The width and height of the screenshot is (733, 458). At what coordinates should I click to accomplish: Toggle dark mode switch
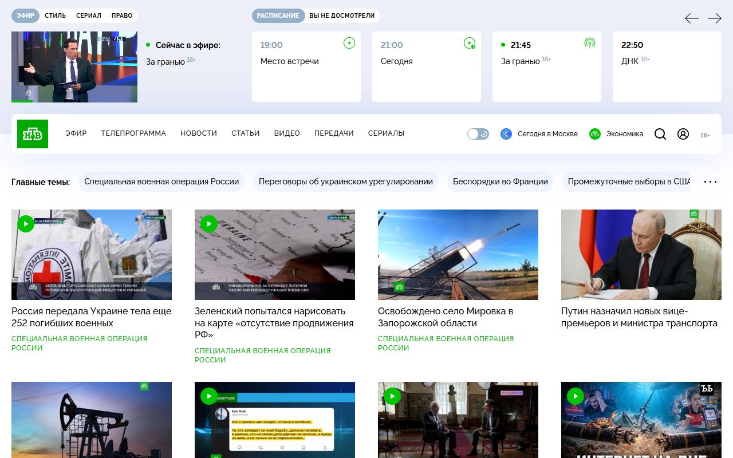coord(478,134)
